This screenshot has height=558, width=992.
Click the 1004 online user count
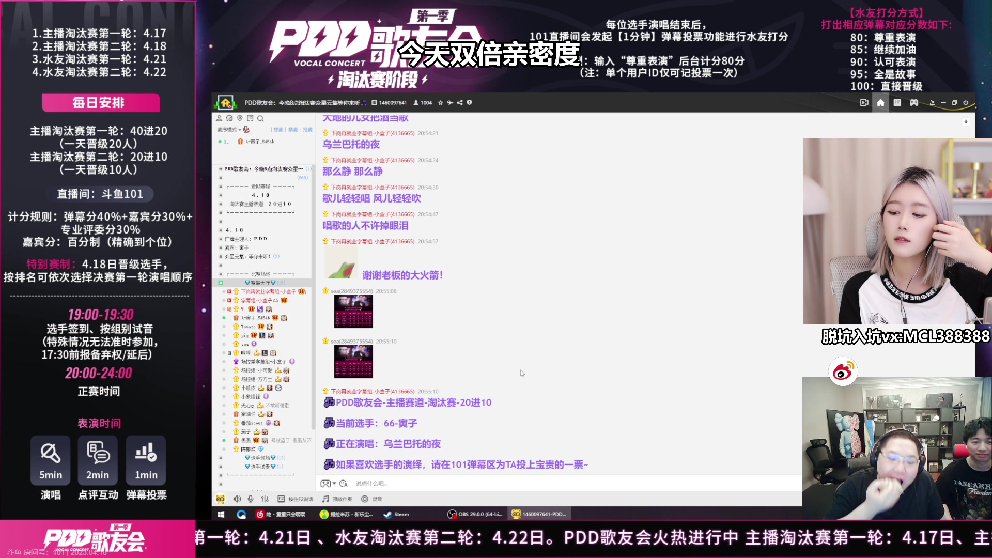[x=423, y=103]
